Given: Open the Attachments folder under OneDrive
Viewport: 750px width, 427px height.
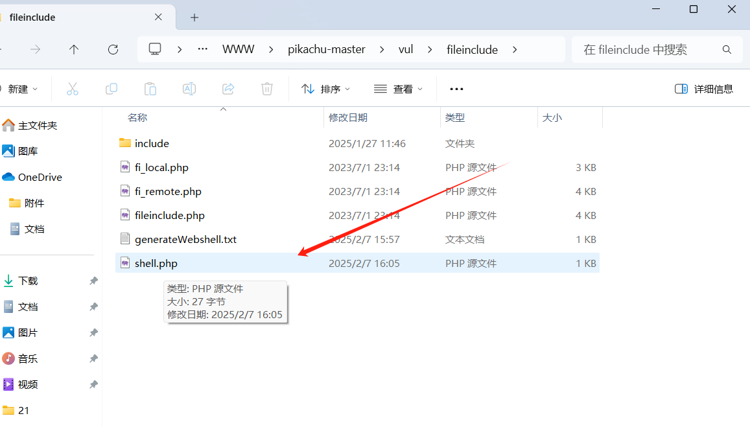Looking at the screenshot, I should (x=27, y=203).
